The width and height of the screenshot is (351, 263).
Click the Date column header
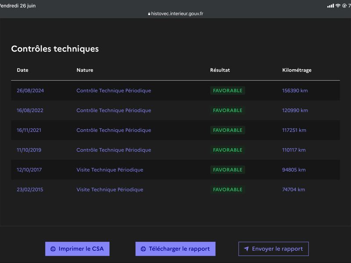(22, 70)
